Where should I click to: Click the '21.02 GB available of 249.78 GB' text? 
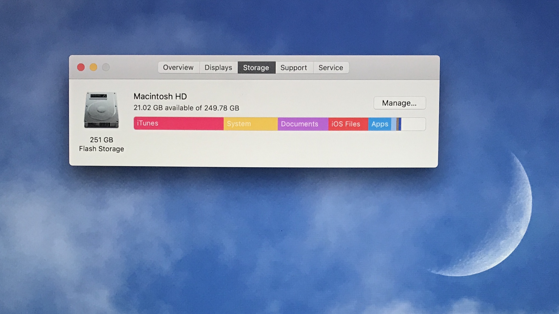[x=186, y=108]
